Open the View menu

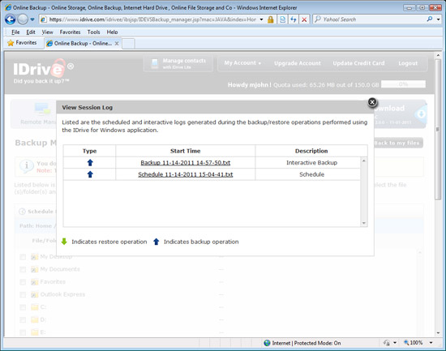tap(47, 32)
